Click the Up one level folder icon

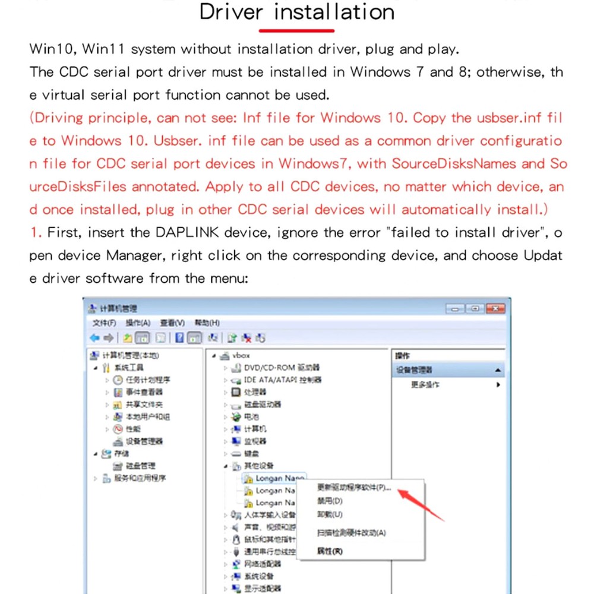click(128, 338)
